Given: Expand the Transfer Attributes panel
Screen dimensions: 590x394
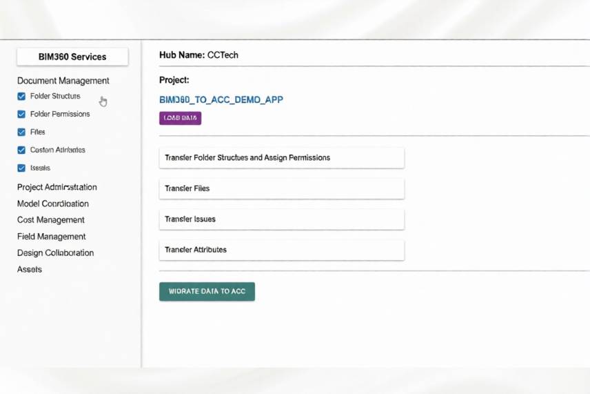Looking at the screenshot, I should (282, 250).
